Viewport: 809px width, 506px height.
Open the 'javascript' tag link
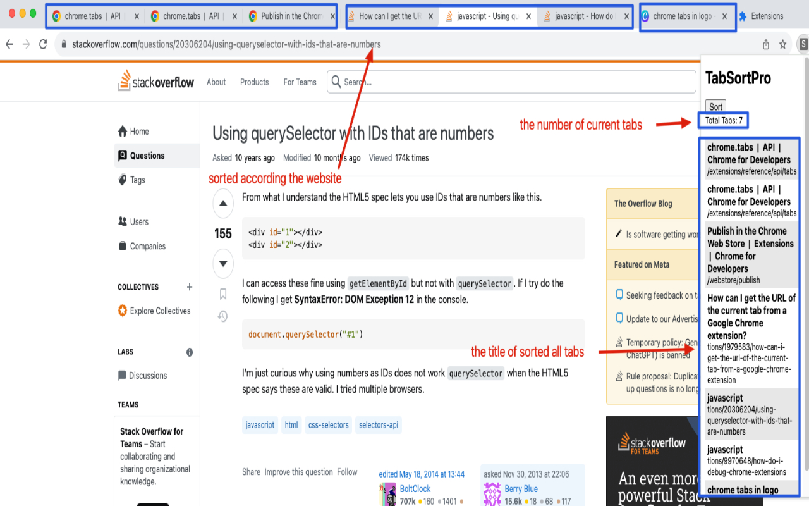coord(260,424)
